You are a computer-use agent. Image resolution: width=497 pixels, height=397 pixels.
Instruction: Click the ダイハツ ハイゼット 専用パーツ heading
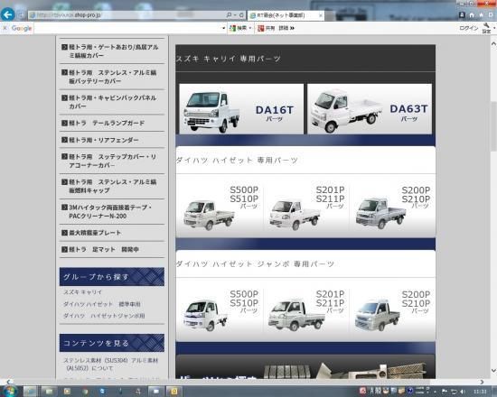(x=237, y=161)
